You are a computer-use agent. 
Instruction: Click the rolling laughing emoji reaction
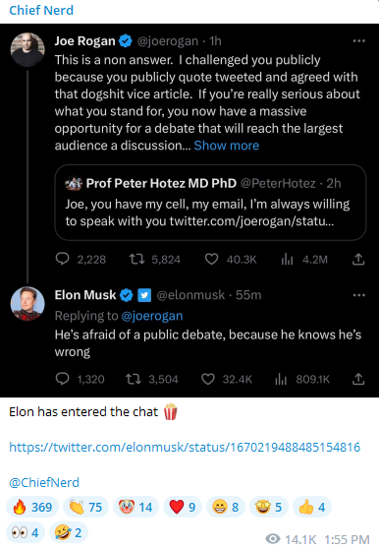69,532
